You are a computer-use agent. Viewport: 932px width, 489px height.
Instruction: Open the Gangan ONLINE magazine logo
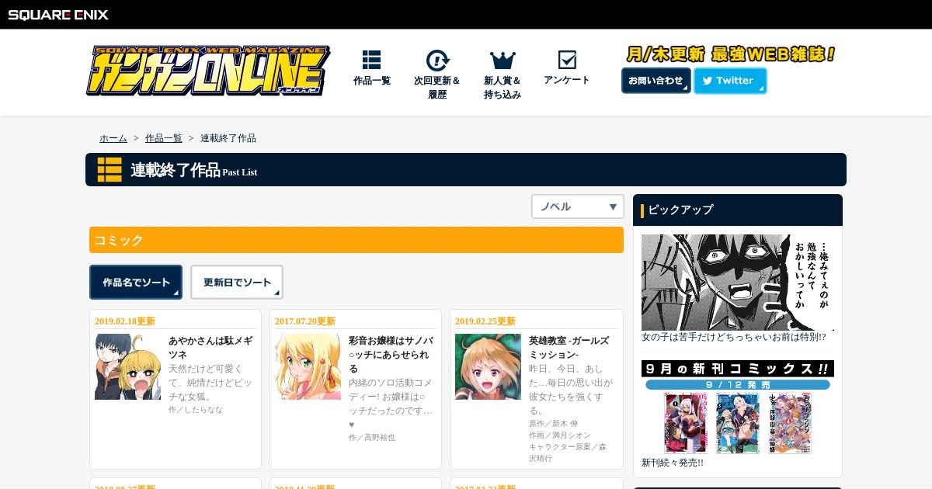(x=208, y=71)
